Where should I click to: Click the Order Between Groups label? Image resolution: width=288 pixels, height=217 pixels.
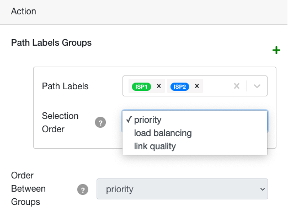pyautogui.click(x=28, y=189)
